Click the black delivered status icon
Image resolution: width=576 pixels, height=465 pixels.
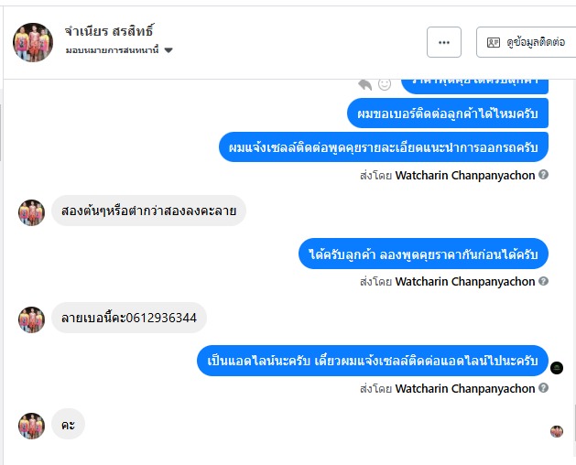pos(557,368)
